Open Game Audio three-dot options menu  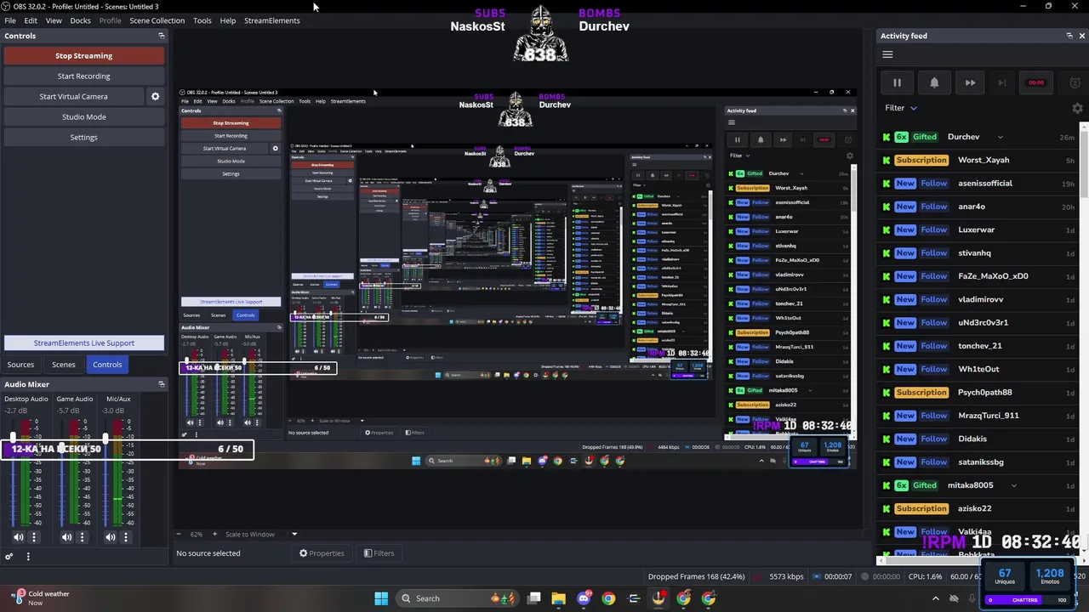tap(83, 537)
